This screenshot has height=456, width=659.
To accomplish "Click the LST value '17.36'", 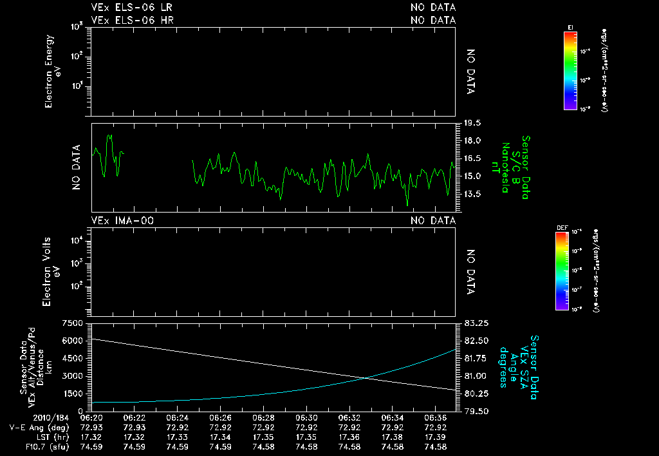I will 349,437.
